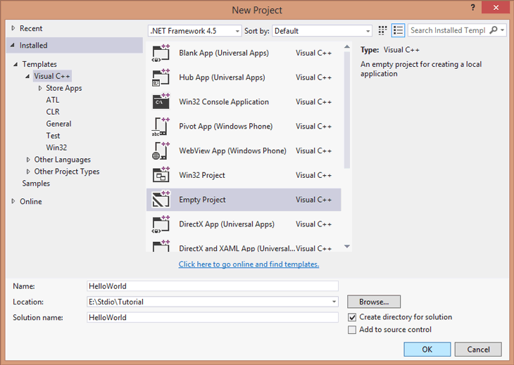514x365 pixels.
Task: Select the Blank App template icon
Action: (x=161, y=53)
